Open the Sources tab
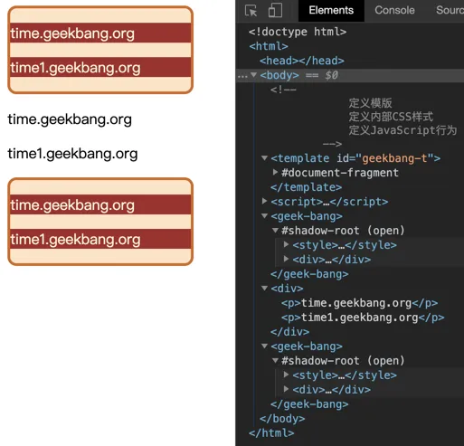The image size is (464, 446). click(450, 10)
